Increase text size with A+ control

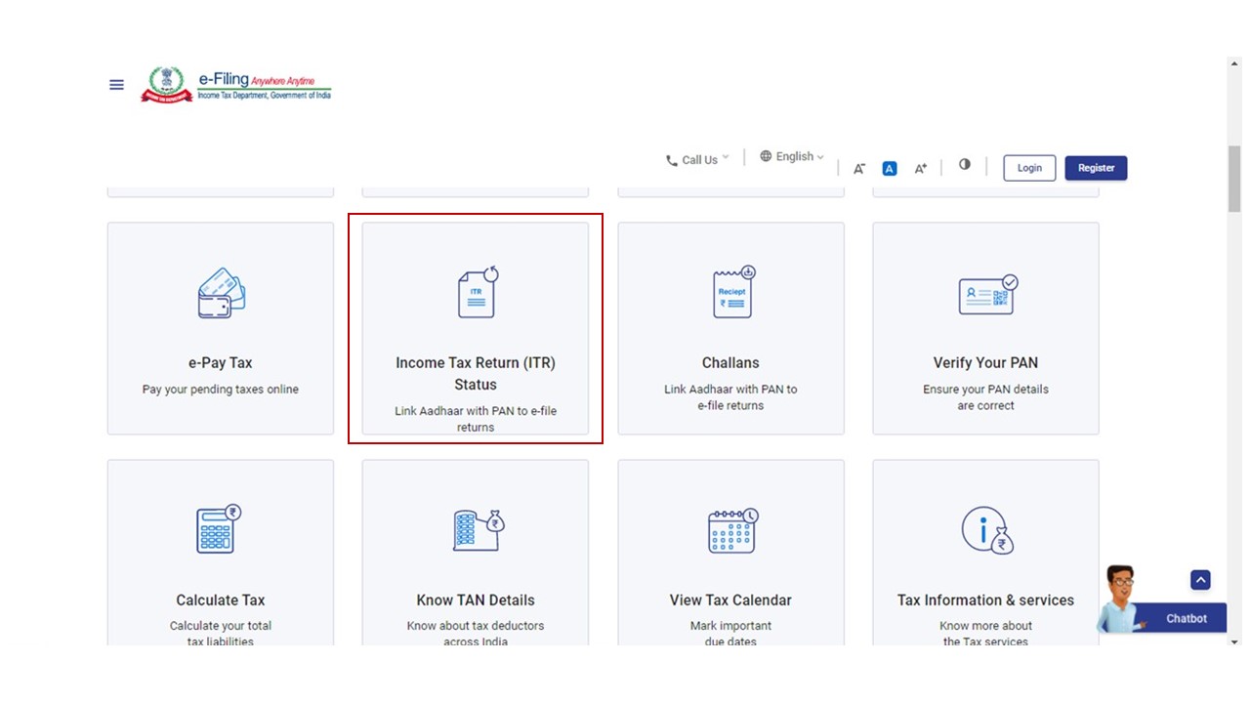tap(919, 167)
